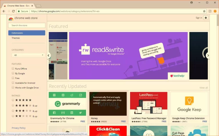Screen dimensions: 219x136
Task: Click the texthelp logo on banner
Action: point(178,76)
